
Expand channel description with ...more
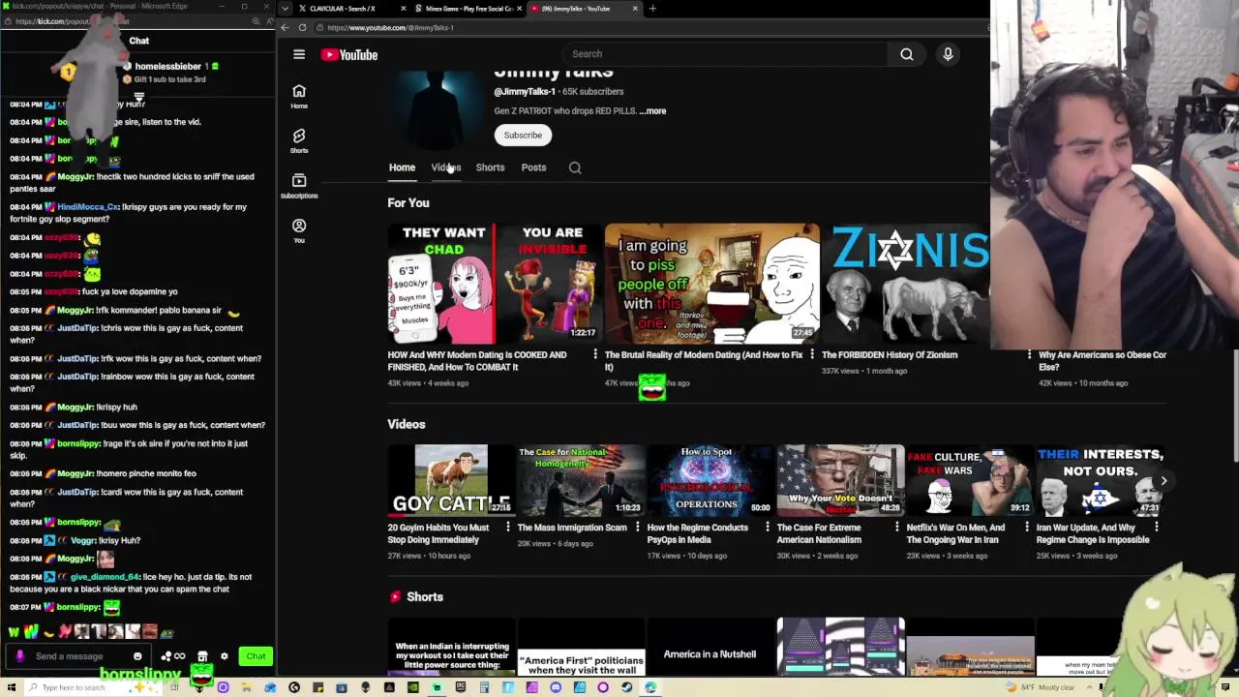click(653, 111)
